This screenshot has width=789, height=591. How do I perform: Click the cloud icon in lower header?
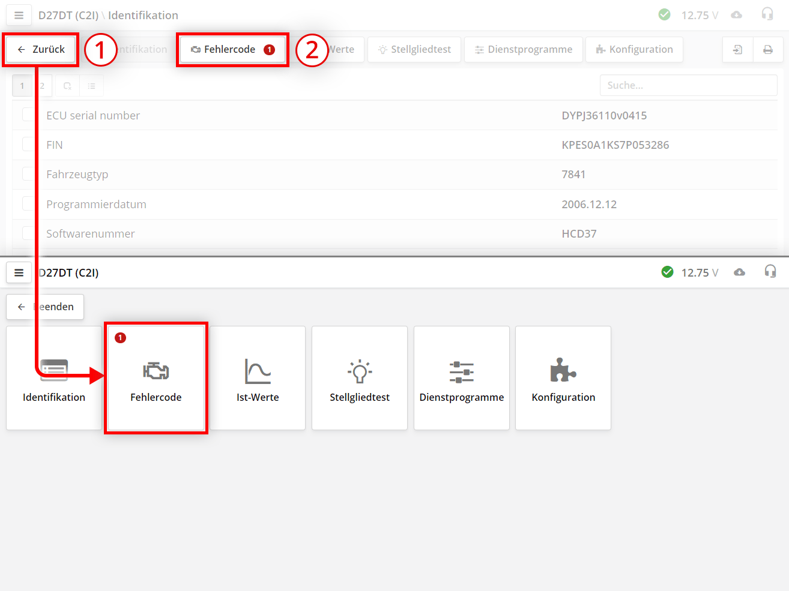(x=739, y=272)
